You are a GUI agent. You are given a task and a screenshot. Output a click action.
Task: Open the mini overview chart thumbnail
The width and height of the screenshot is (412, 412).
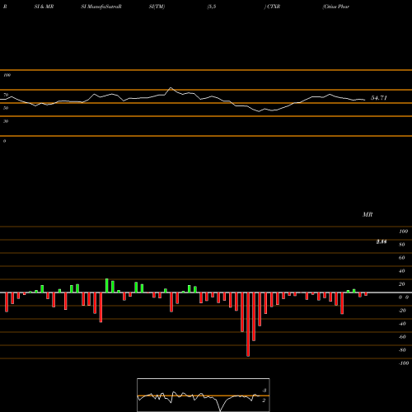tap(204, 395)
